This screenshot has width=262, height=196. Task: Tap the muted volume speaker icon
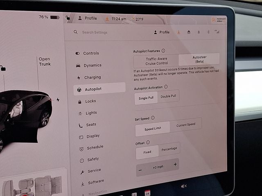pos(184,186)
